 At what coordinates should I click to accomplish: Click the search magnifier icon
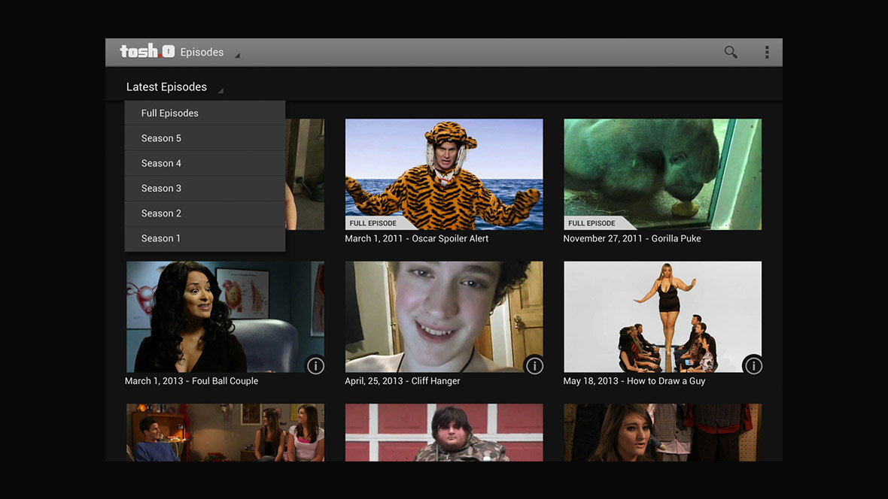coord(731,53)
